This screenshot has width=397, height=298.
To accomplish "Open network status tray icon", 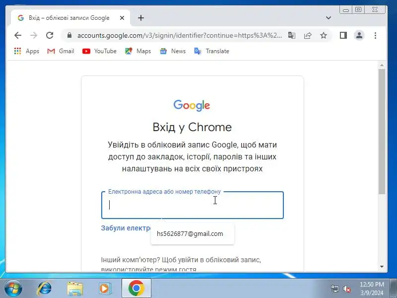I will pyautogui.click(x=334, y=289).
